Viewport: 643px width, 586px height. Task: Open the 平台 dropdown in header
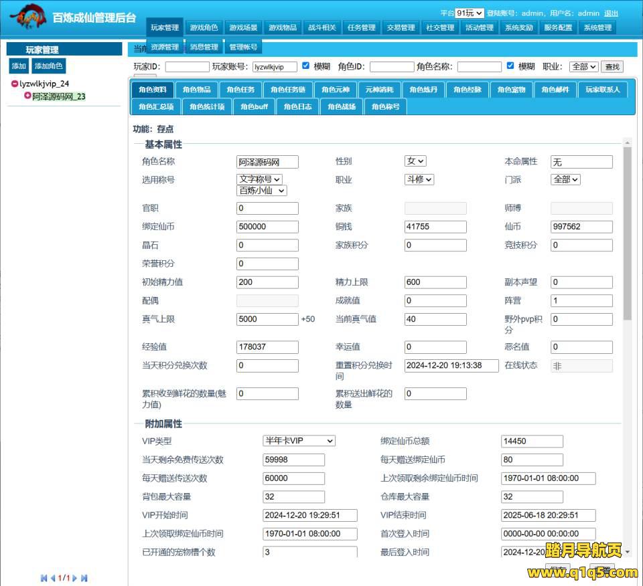tap(470, 13)
